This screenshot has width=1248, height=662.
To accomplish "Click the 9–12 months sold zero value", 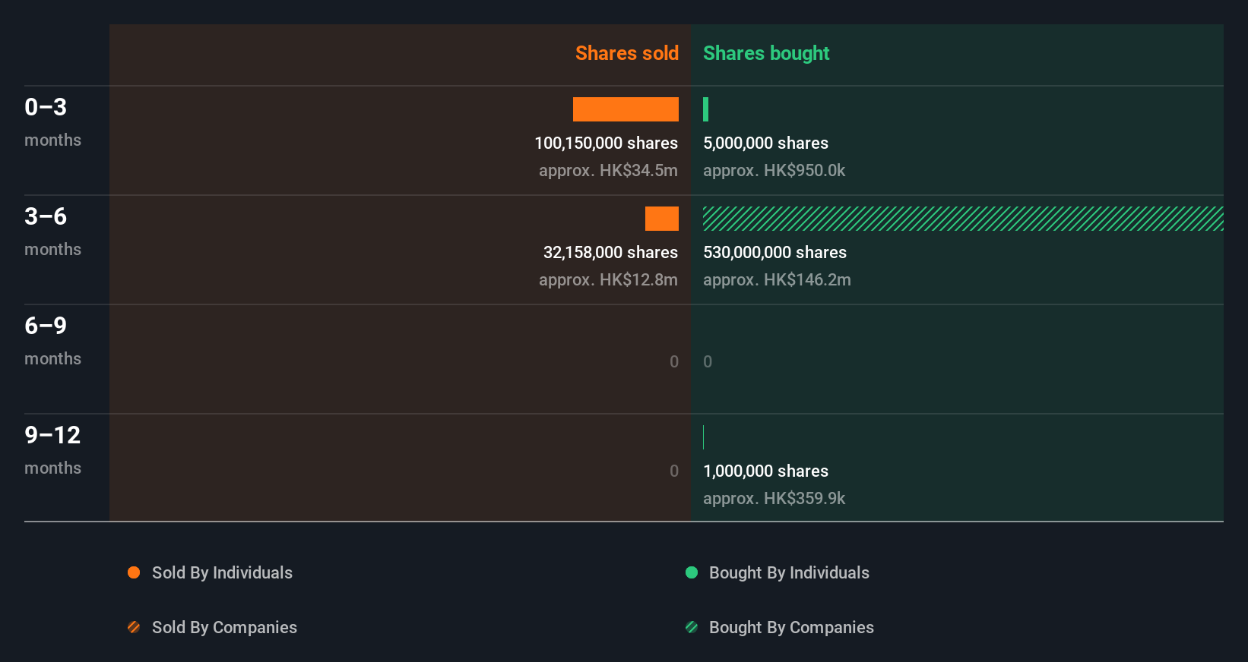I will tap(674, 471).
